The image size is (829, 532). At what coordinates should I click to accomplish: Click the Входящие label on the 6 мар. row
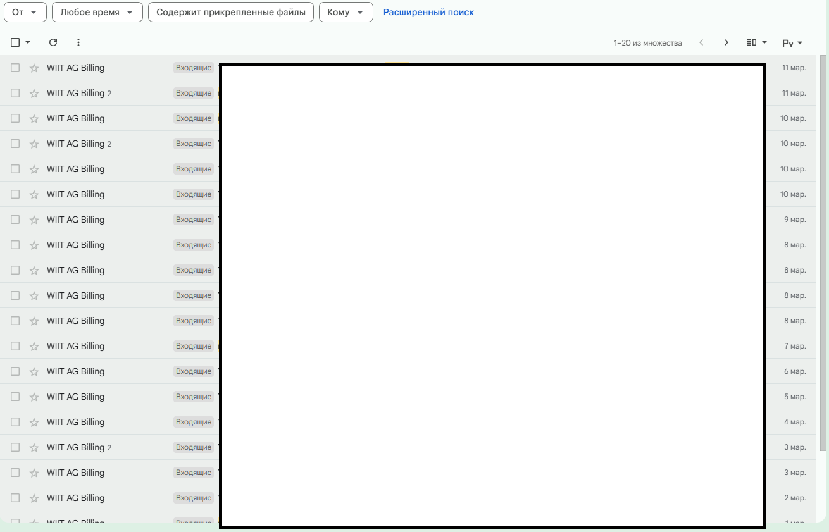194,371
